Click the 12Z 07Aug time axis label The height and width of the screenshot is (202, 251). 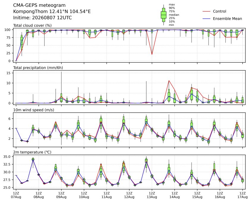[16, 195]
